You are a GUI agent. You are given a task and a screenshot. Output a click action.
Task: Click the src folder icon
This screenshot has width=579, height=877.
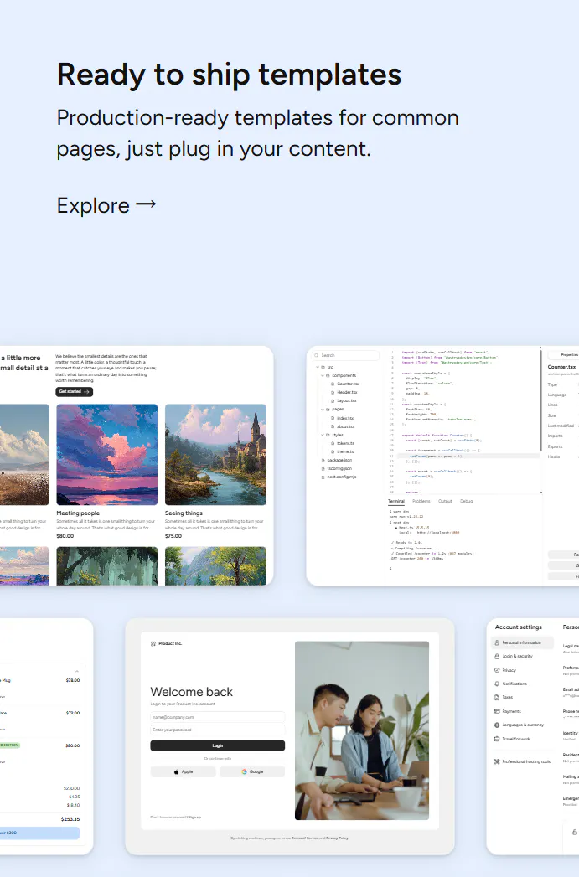coord(323,367)
